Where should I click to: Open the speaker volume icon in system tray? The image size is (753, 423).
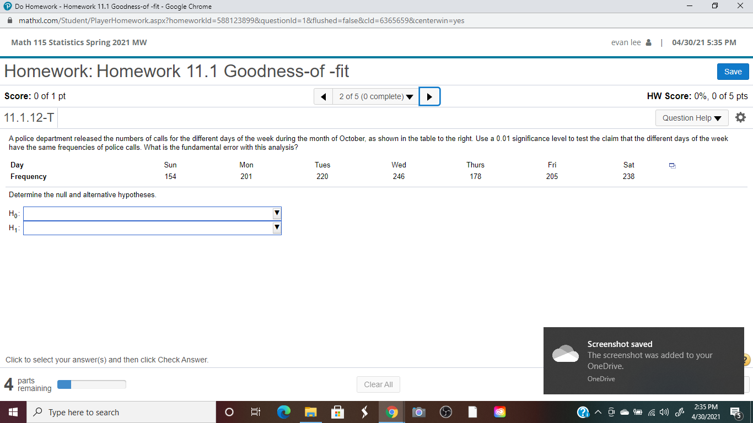coord(664,411)
